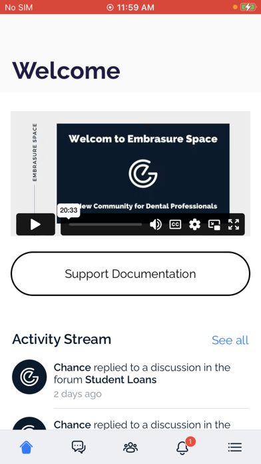
Task: Open the More menu tab
Action: click(235, 447)
